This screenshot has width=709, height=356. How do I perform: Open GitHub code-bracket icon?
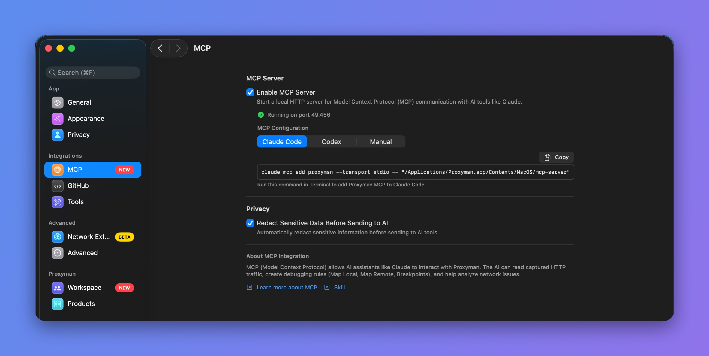click(x=57, y=186)
